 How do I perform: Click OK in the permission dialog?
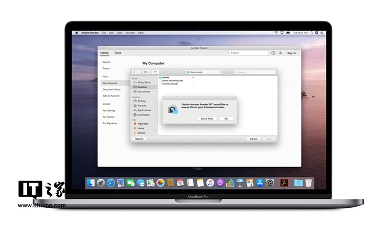pyautogui.click(x=226, y=119)
